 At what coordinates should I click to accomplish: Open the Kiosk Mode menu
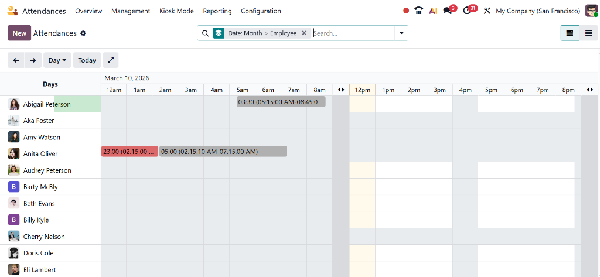coord(176,11)
